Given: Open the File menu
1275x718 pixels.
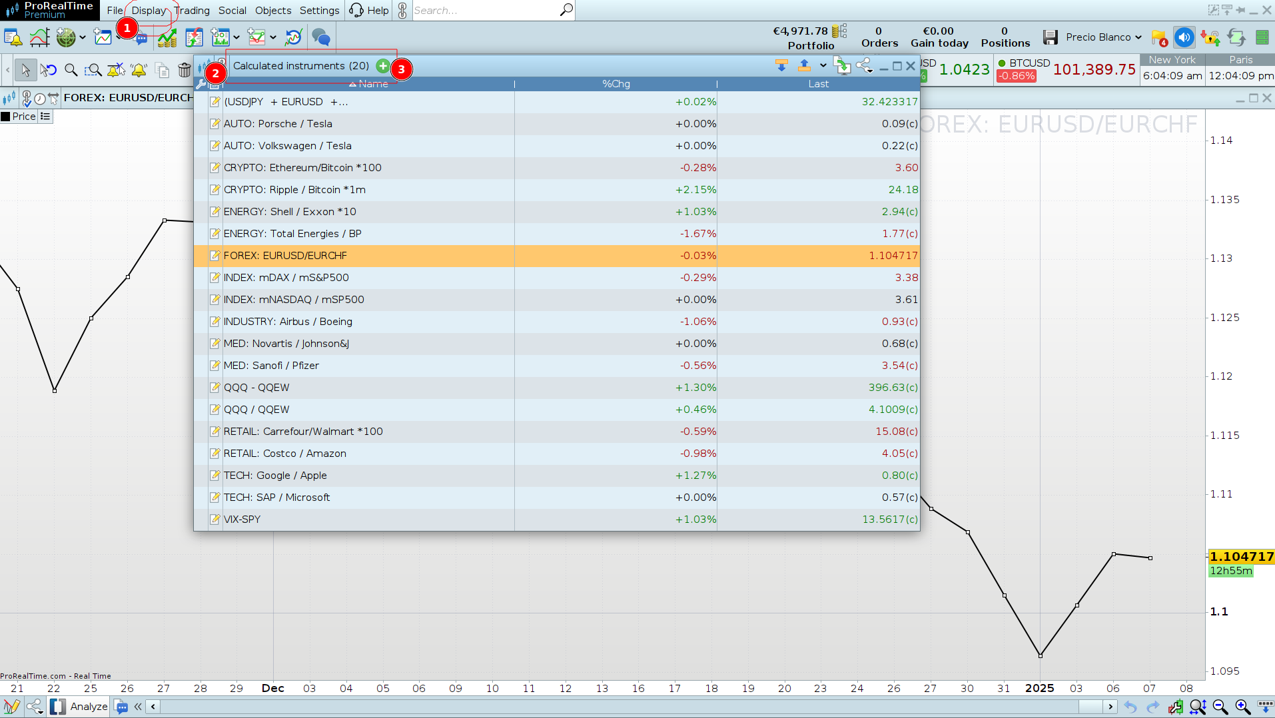Looking at the screenshot, I should tap(115, 11).
